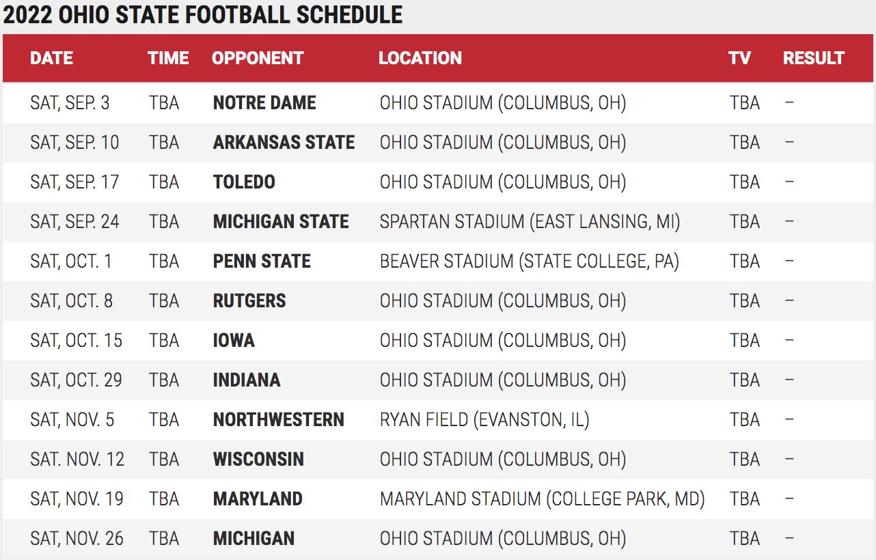Click the Northwestern opponent link
Image resolution: width=876 pixels, height=560 pixels.
[x=278, y=420]
